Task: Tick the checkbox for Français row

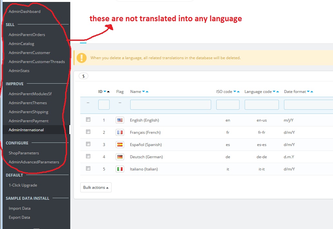Action: click(x=88, y=132)
